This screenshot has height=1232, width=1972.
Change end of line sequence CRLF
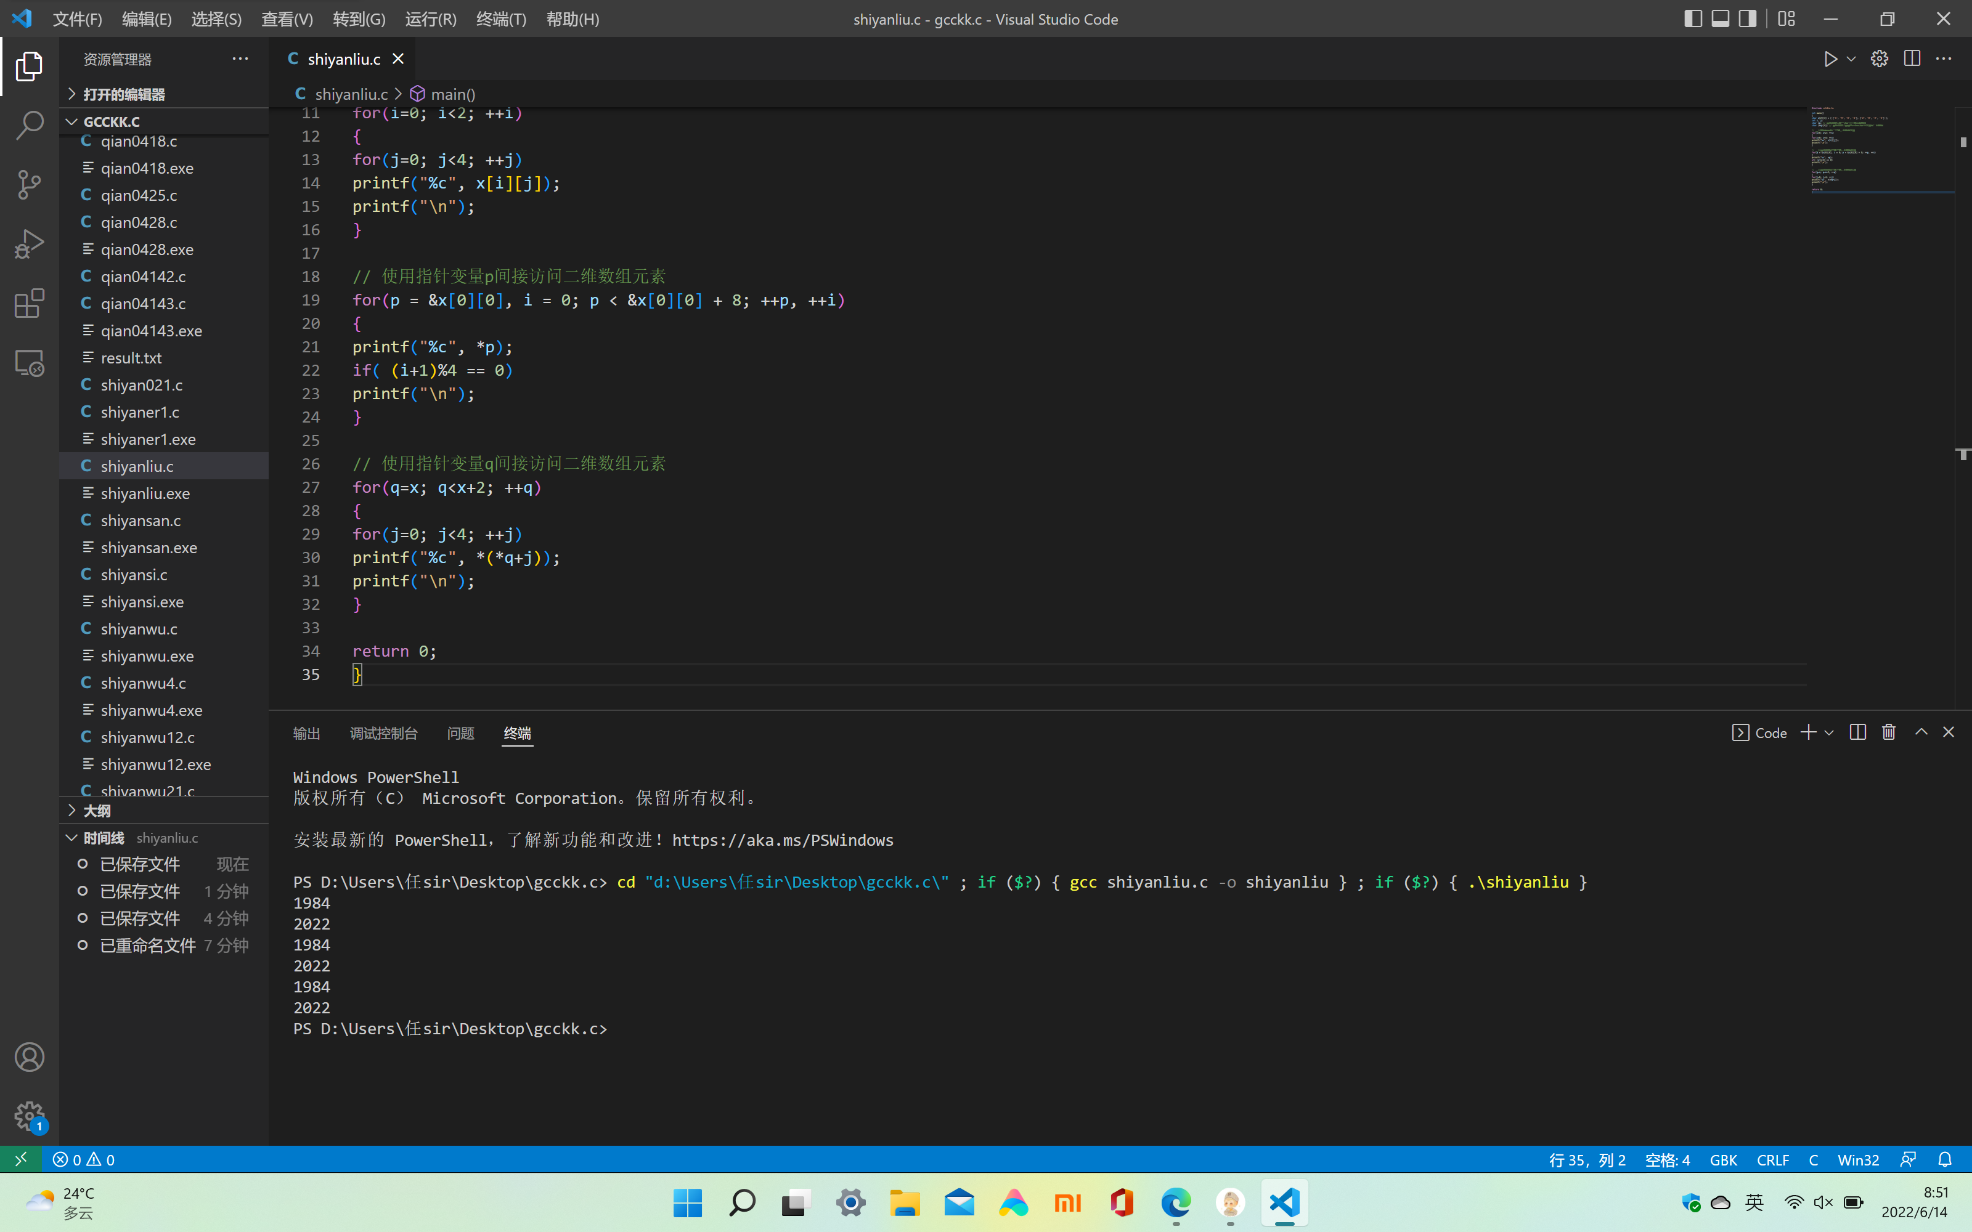pos(1772,1159)
